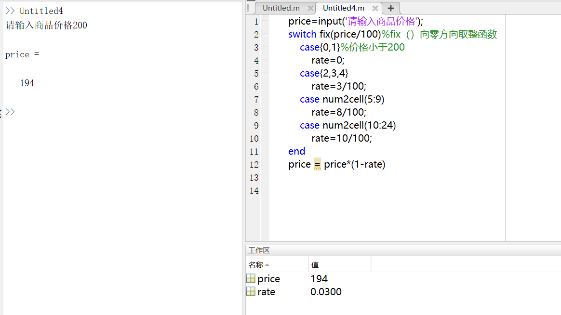561x315 pixels.
Task: Click the 请输入商品价格200 output line
Action: pyautogui.click(x=47, y=26)
